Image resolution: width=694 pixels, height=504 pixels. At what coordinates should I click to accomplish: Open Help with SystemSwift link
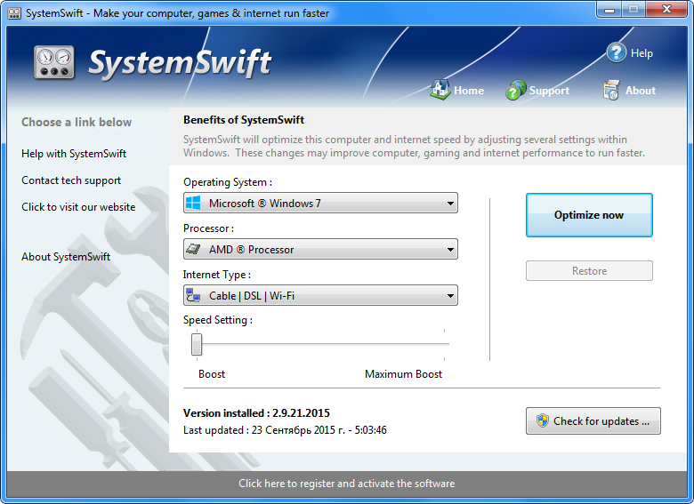click(74, 154)
